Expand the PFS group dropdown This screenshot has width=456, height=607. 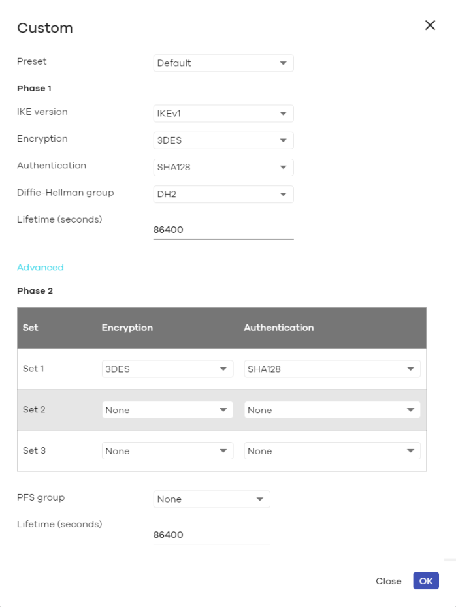(x=212, y=499)
